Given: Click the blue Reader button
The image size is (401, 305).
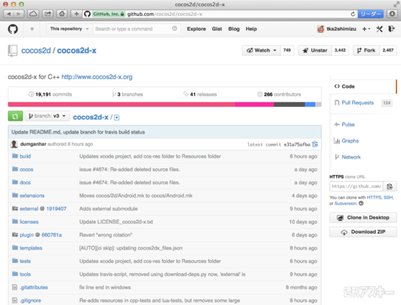Looking at the screenshot, I should [x=370, y=14].
